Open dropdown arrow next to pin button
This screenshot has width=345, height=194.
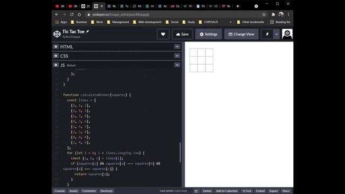click(x=277, y=34)
